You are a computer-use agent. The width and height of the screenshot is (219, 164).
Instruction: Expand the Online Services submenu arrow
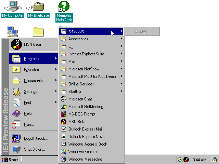click(x=121, y=84)
